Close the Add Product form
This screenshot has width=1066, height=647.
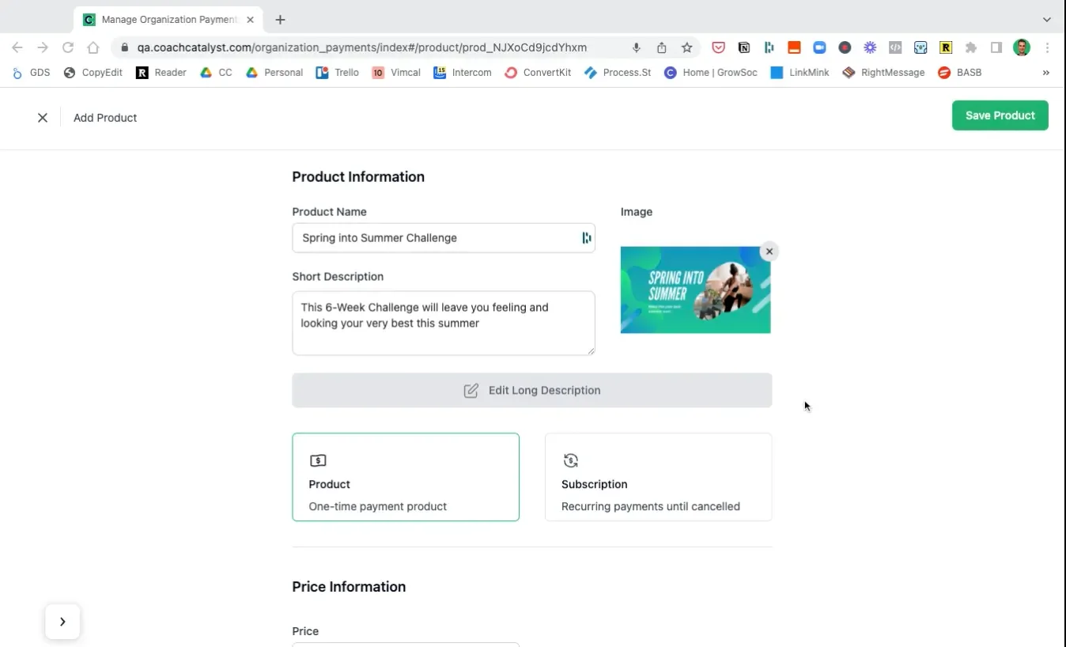click(43, 118)
